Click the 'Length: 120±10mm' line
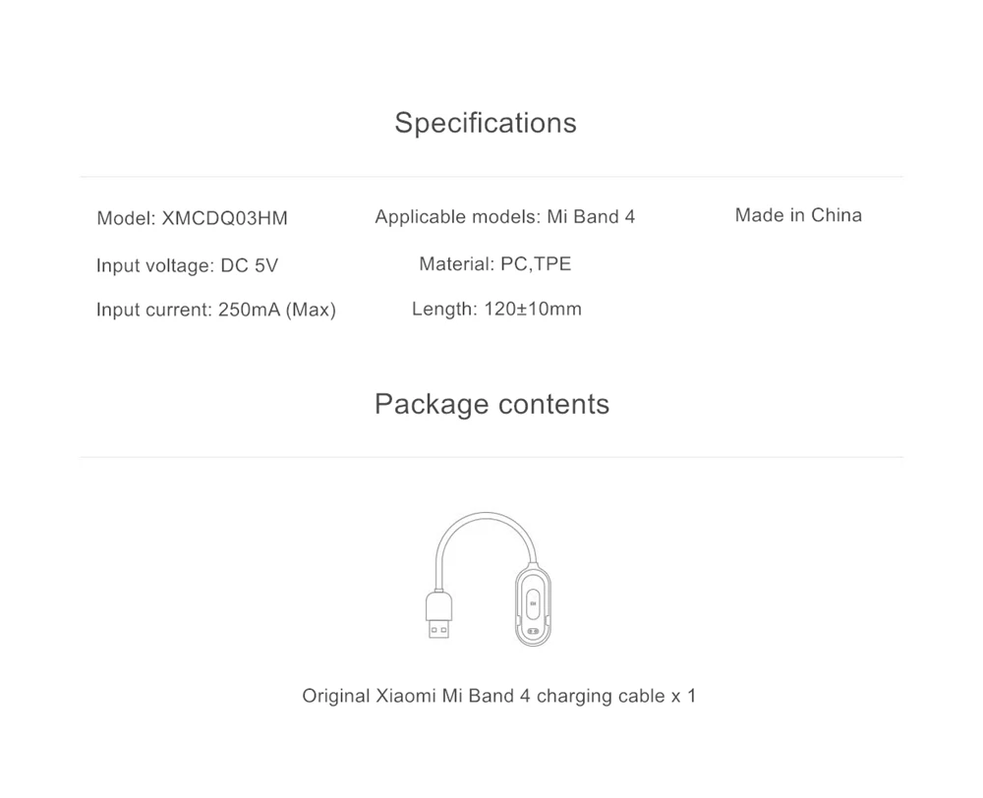983x798 pixels. (x=496, y=309)
